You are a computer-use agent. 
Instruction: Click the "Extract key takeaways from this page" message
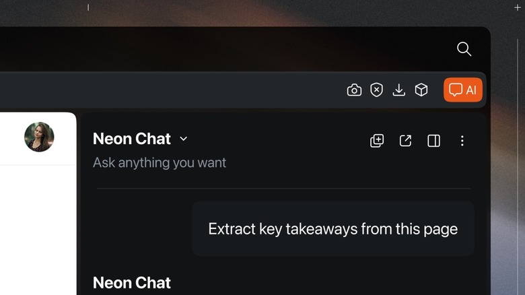[332, 229]
